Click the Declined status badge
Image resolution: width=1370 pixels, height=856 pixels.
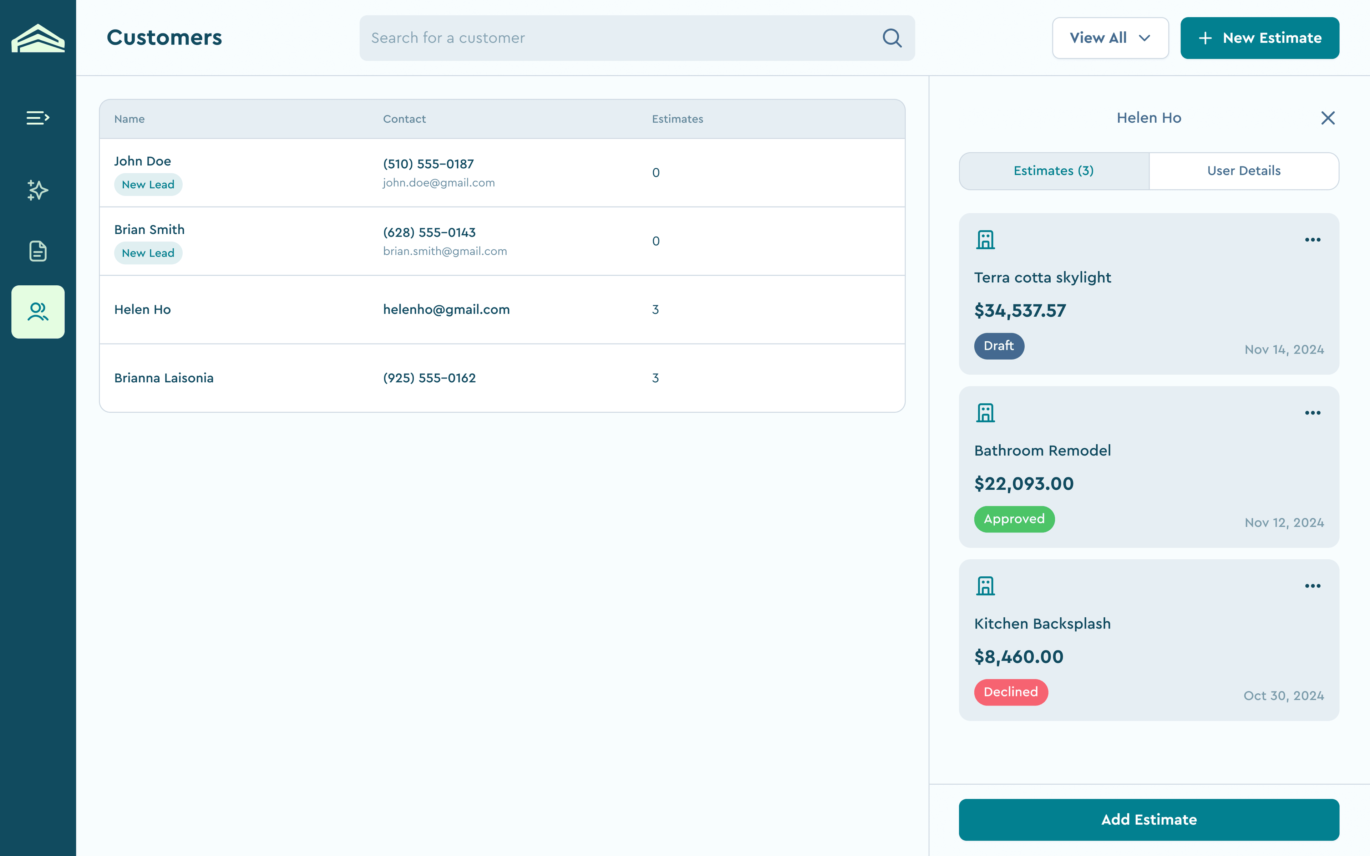pyautogui.click(x=1011, y=692)
